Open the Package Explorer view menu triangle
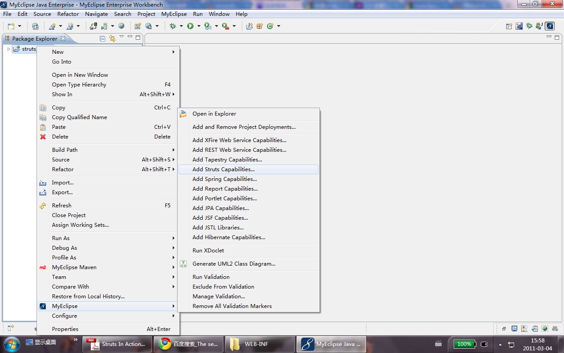Image resolution: width=564 pixels, height=353 pixels. [122, 37]
